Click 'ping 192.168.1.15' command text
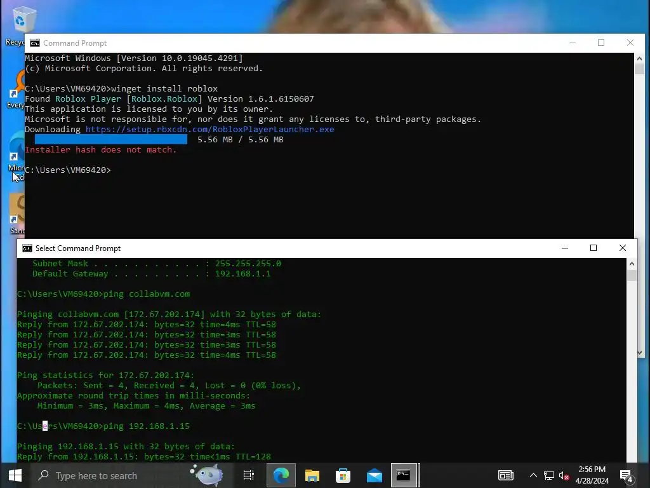650x488 pixels. 147,426
